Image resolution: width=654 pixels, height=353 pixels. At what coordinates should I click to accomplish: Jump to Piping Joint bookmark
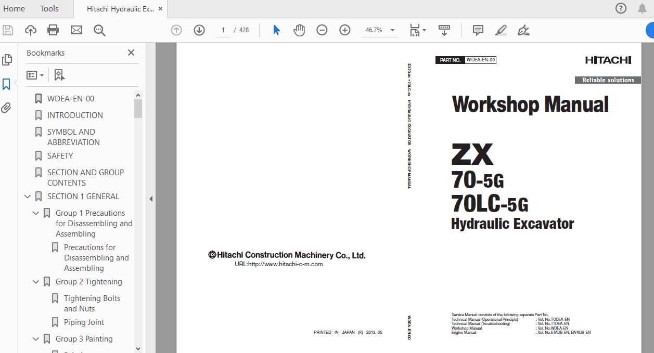pos(84,322)
